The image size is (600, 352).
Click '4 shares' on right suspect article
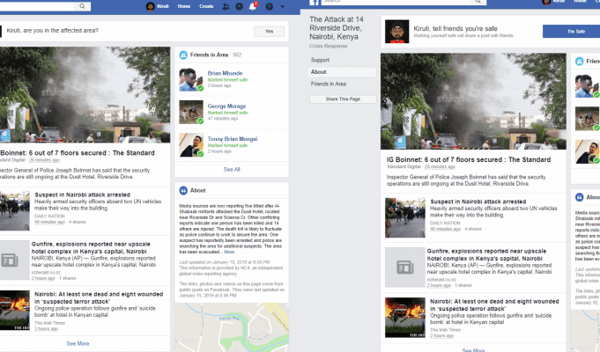(x=473, y=229)
